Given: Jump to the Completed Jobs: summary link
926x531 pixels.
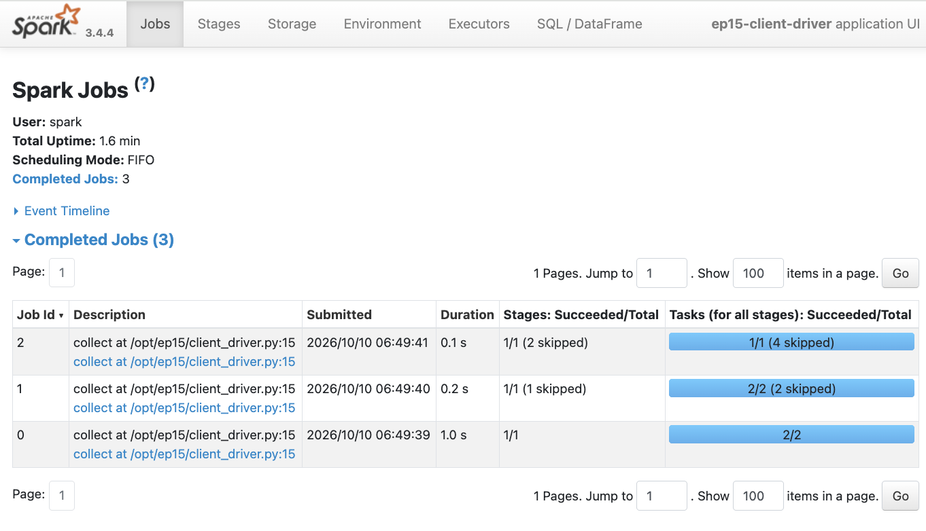Looking at the screenshot, I should 65,179.
